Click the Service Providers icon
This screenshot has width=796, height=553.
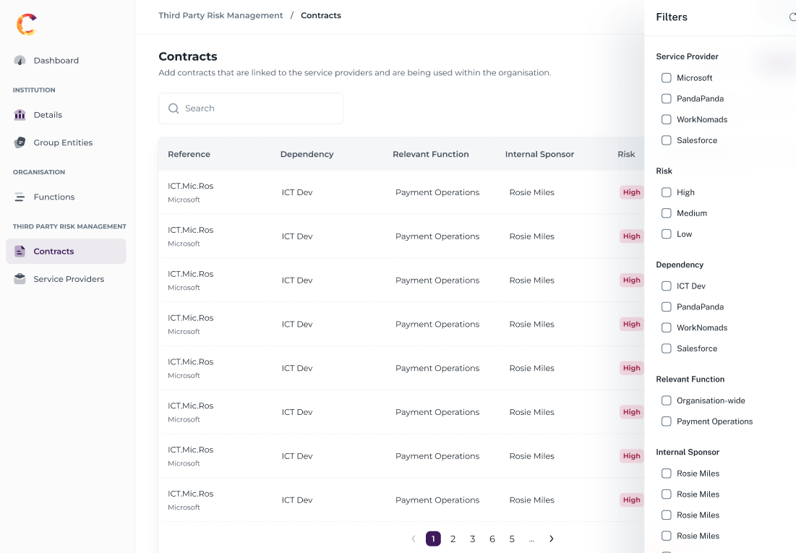point(20,279)
